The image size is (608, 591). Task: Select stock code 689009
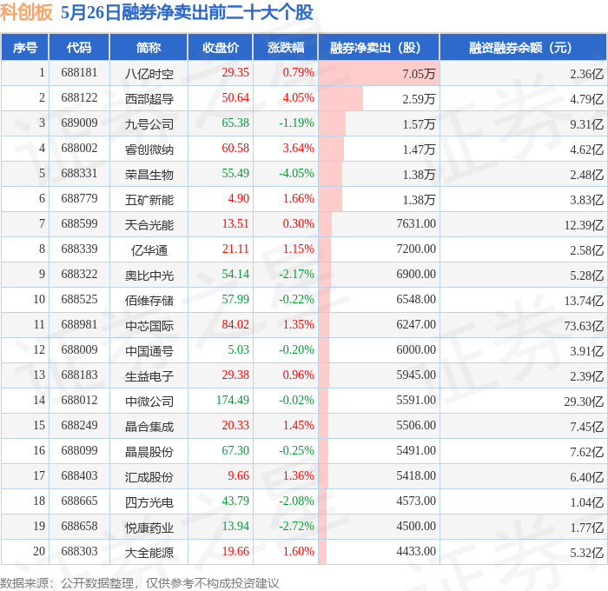79,123
